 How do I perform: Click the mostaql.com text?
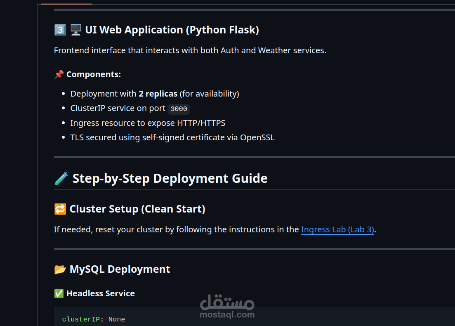tap(227, 315)
